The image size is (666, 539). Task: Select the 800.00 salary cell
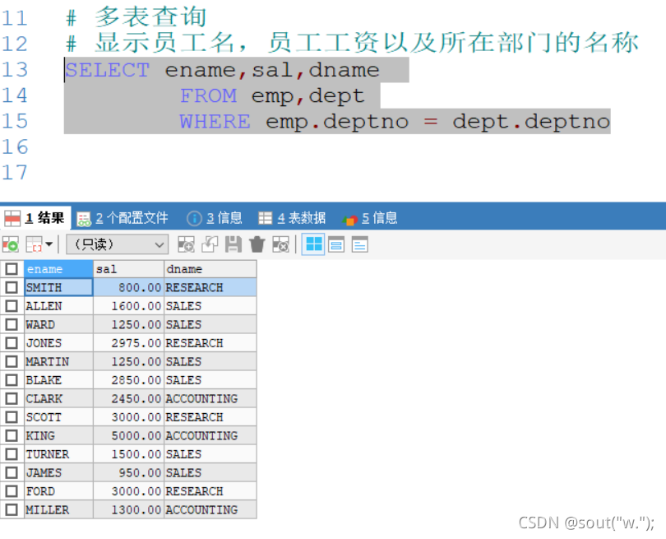129,287
